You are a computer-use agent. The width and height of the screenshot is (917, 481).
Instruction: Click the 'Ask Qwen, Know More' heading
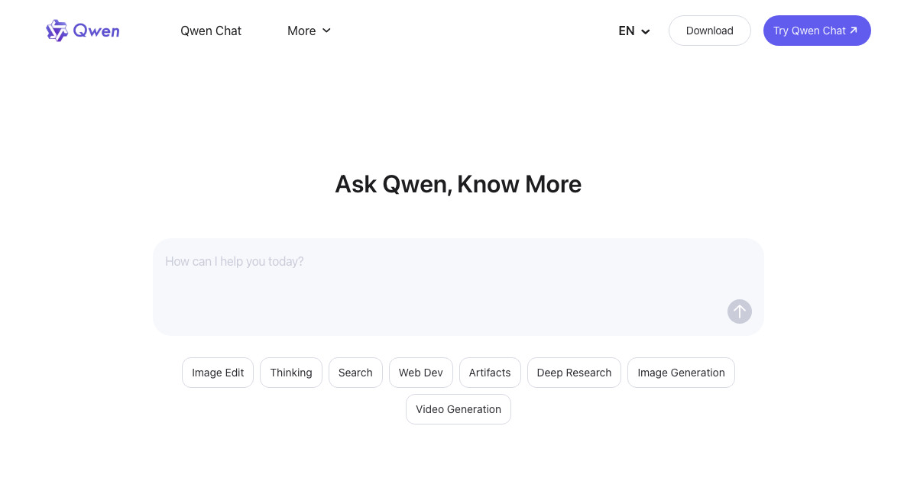click(458, 184)
